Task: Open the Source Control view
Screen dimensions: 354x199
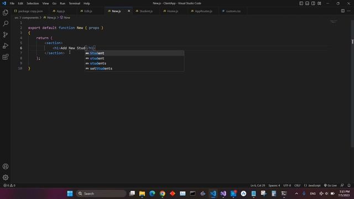Action: pyautogui.click(x=6, y=34)
